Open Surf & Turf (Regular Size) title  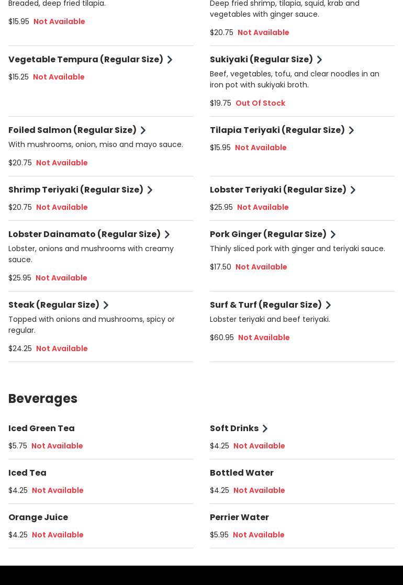coord(266,305)
